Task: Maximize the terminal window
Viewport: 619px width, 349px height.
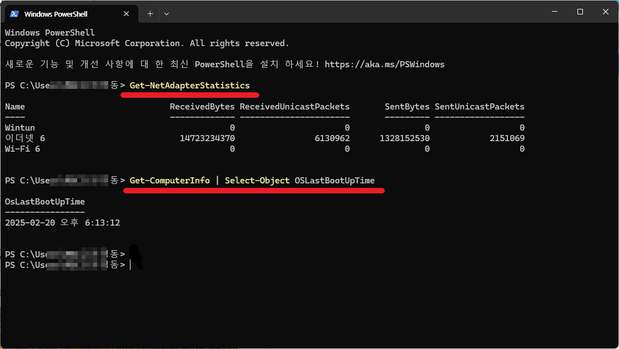Action: [x=580, y=12]
